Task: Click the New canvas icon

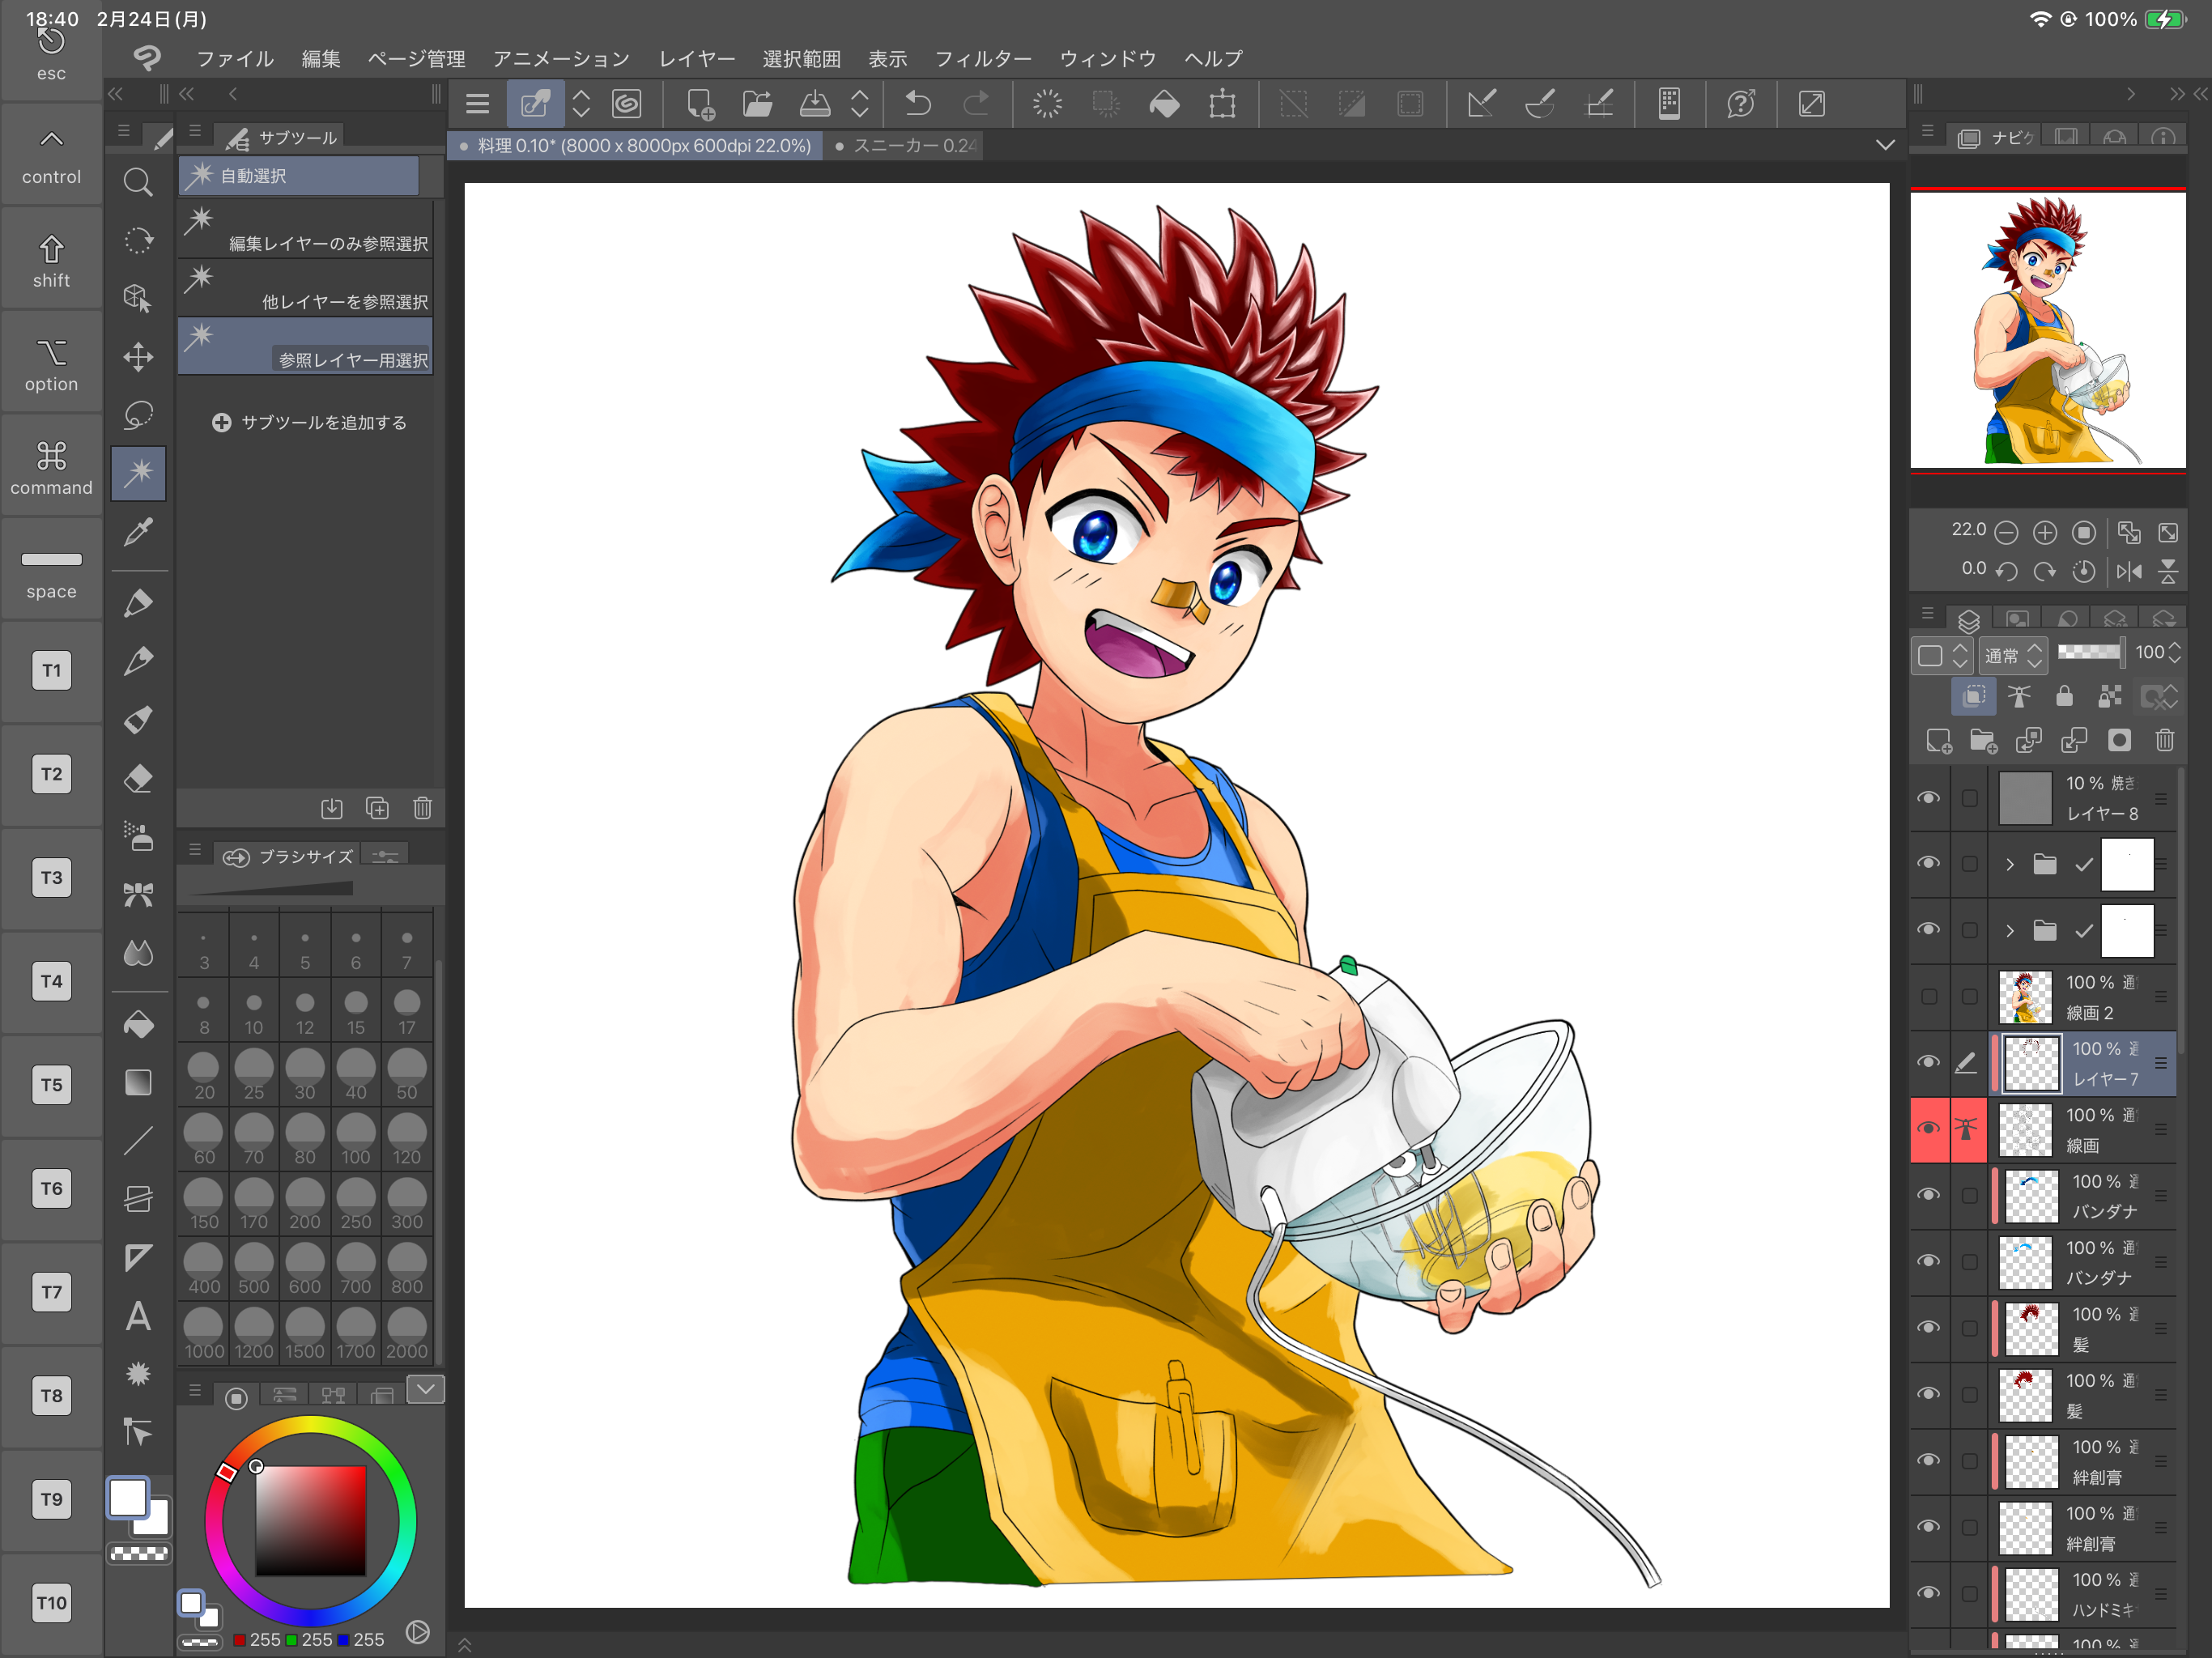Action: tap(699, 103)
